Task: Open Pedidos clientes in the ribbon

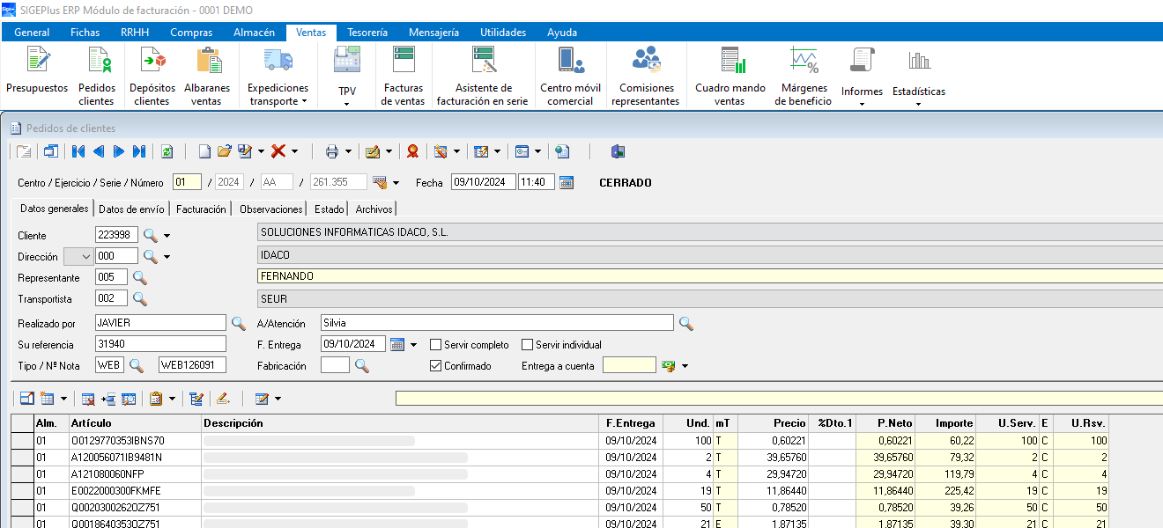Action: pyautogui.click(x=97, y=76)
